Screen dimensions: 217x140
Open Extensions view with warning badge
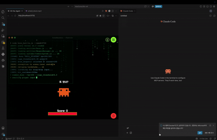coord(3,42)
